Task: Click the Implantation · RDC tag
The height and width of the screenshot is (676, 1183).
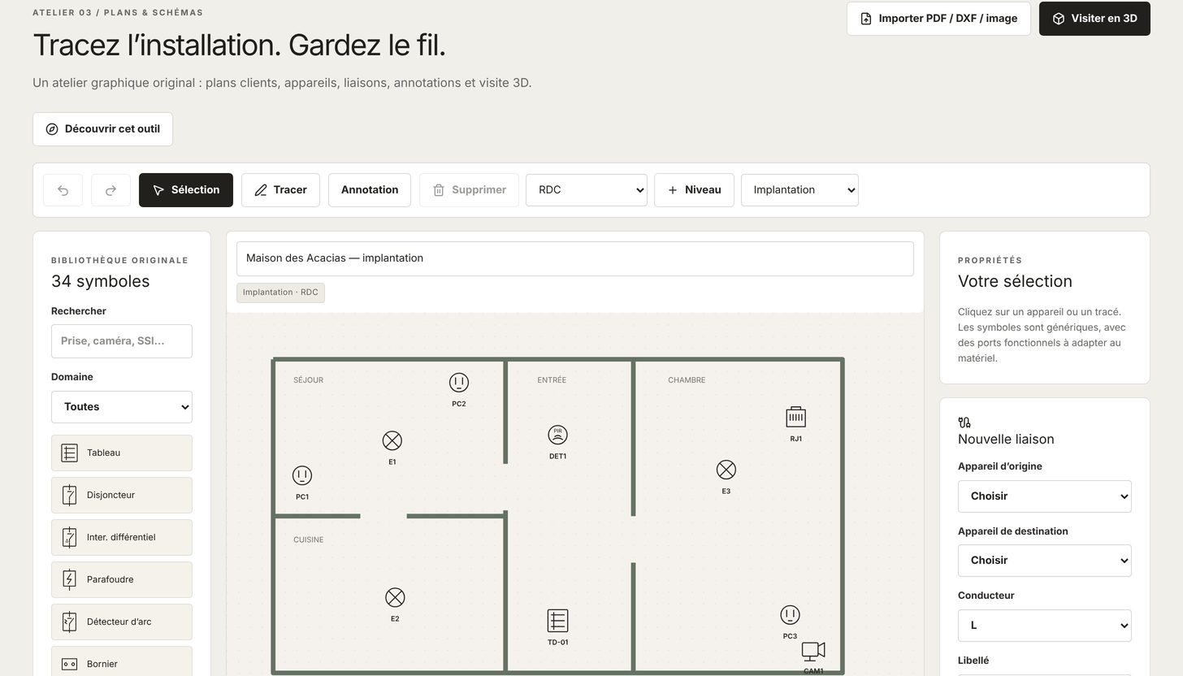Action: 280,292
